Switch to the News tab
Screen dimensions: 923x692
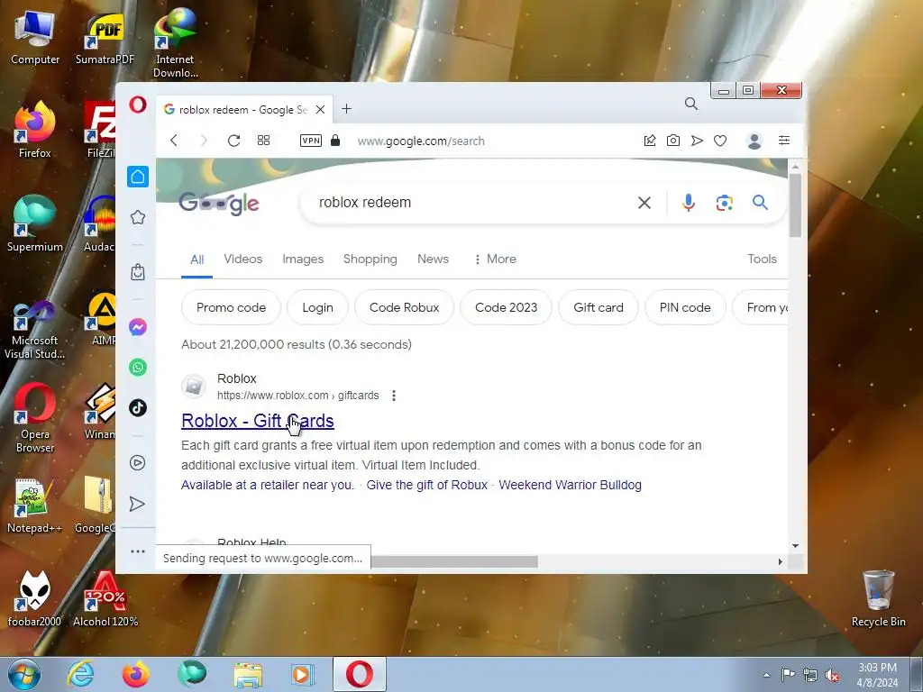434,259
